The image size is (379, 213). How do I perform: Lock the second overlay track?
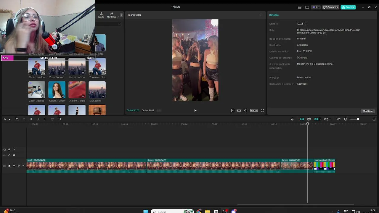point(9,155)
